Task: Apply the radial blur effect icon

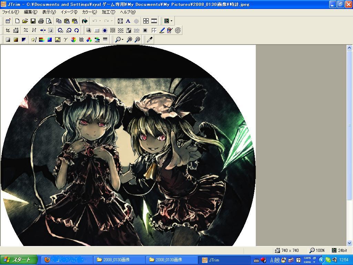Action: (145, 30)
